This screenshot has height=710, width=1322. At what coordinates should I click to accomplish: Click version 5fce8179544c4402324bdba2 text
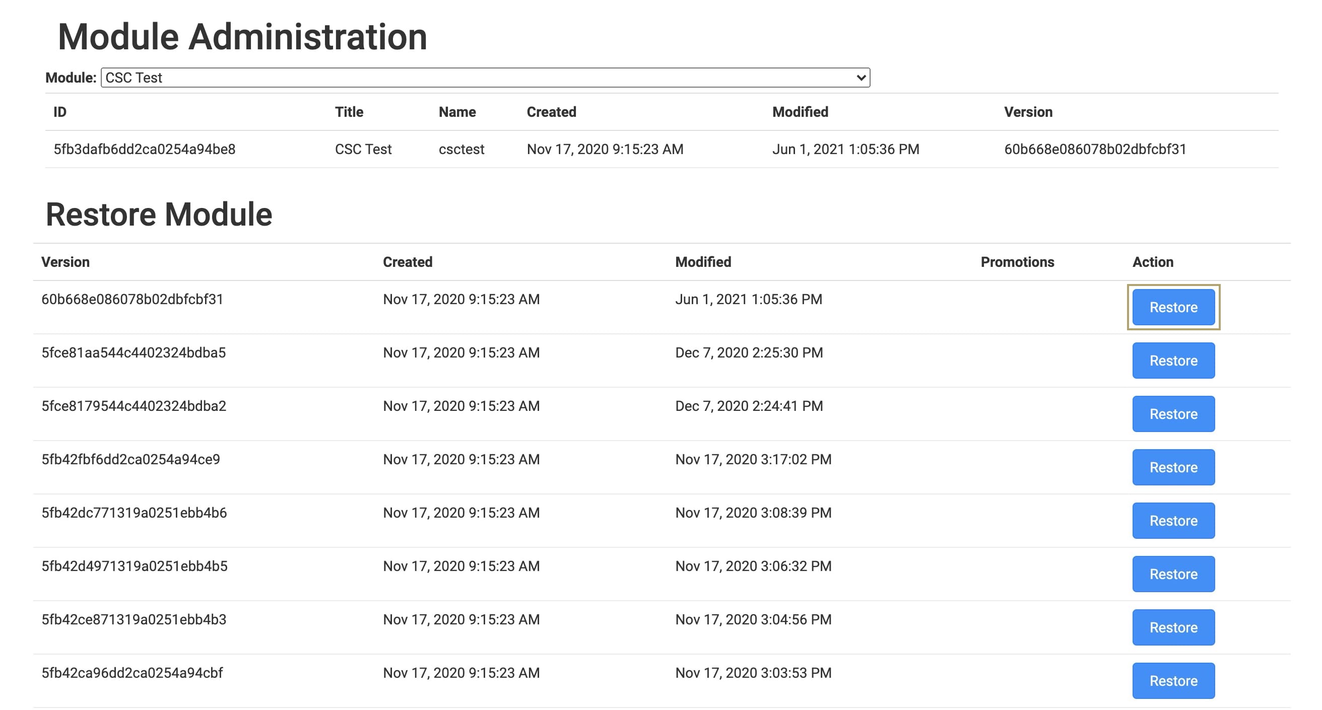point(134,406)
